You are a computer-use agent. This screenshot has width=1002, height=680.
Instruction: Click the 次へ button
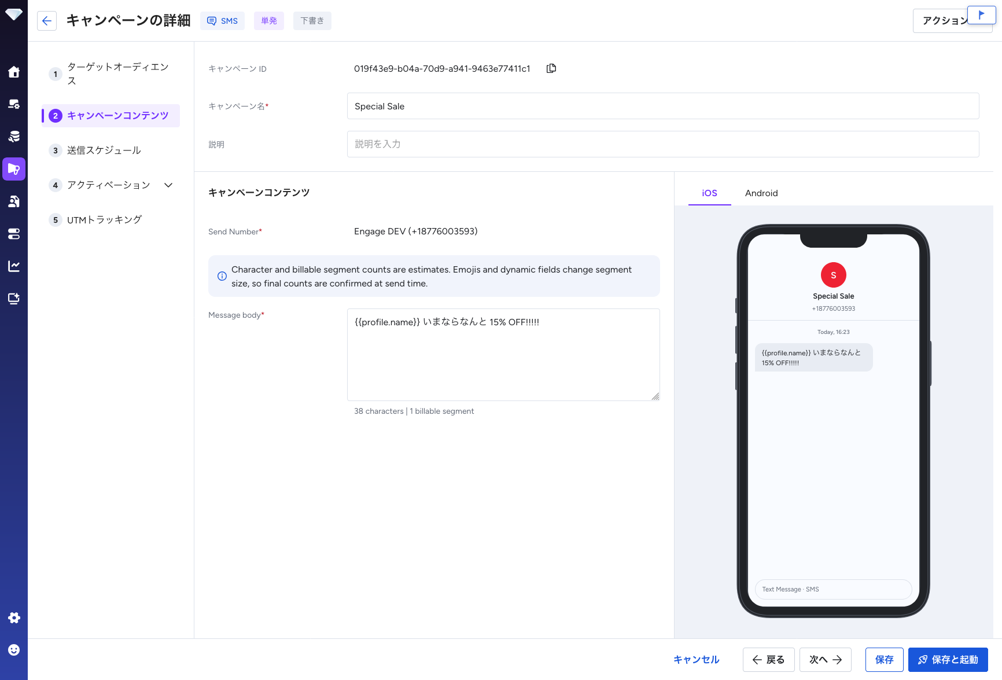(825, 660)
